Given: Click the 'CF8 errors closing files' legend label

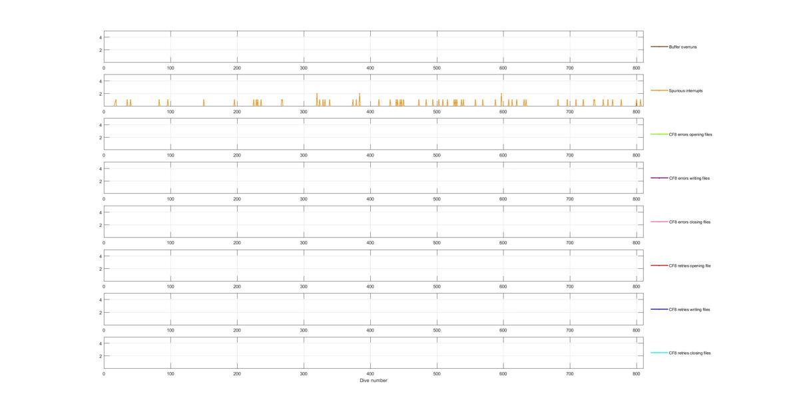Looking at the screenshot, I should tap(690, 222).
